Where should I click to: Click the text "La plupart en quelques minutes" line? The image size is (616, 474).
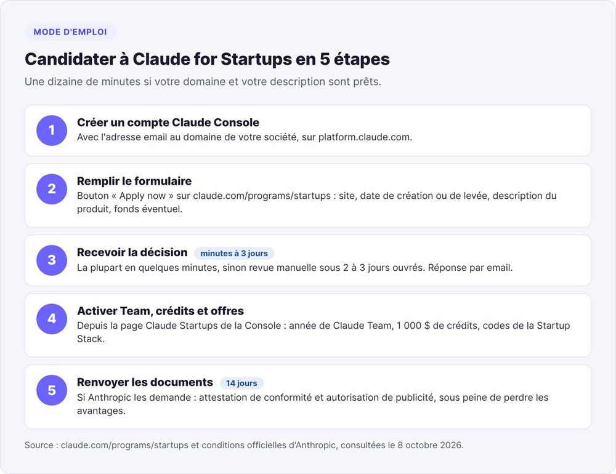coord(294,268)
